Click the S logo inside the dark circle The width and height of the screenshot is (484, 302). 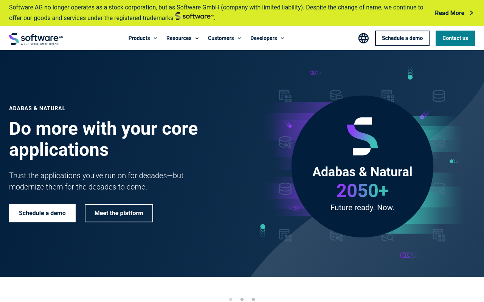coord(362,137)
